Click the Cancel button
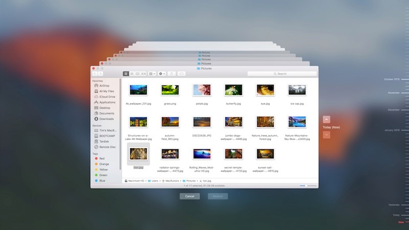This screenshot has width=409, height=230. pyautogui.click(x=190, y=196)
